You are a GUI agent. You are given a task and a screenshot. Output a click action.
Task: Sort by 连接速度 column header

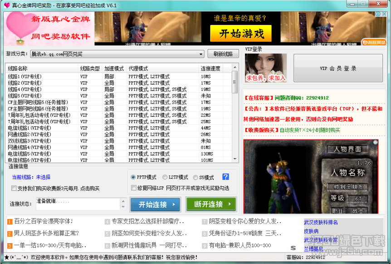coord(210,69)
